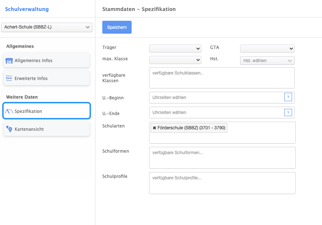Click into the Schulprofile field
322x225 pixels.
222,183
